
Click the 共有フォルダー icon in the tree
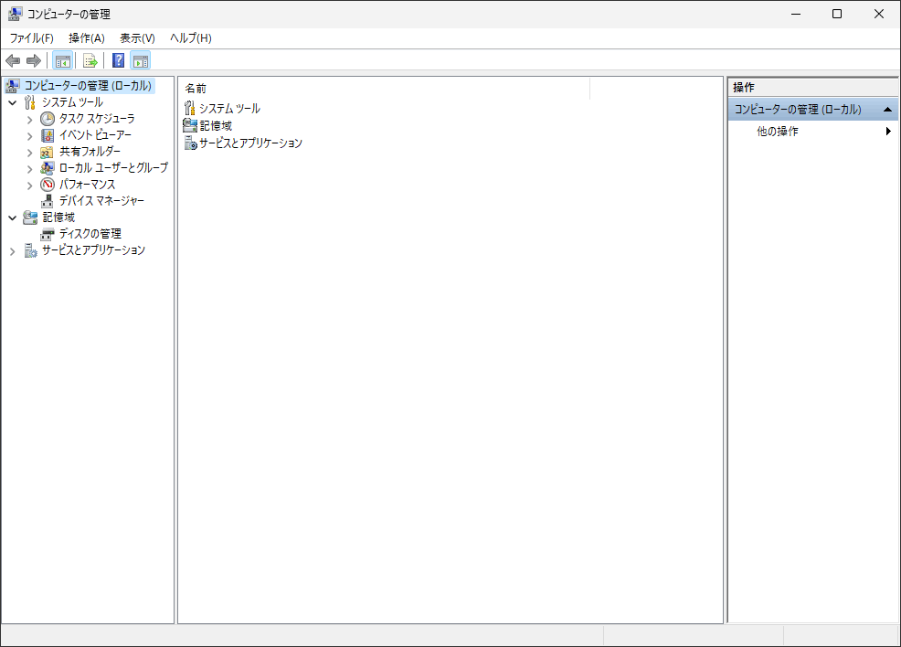48,152
